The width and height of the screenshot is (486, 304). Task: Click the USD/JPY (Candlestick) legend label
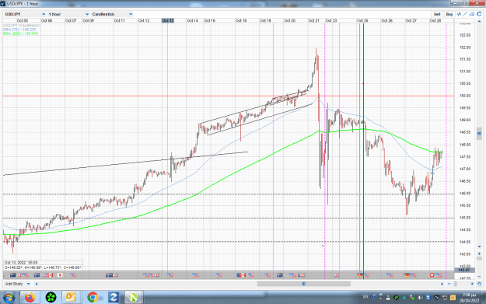click(x=22, y=26)
